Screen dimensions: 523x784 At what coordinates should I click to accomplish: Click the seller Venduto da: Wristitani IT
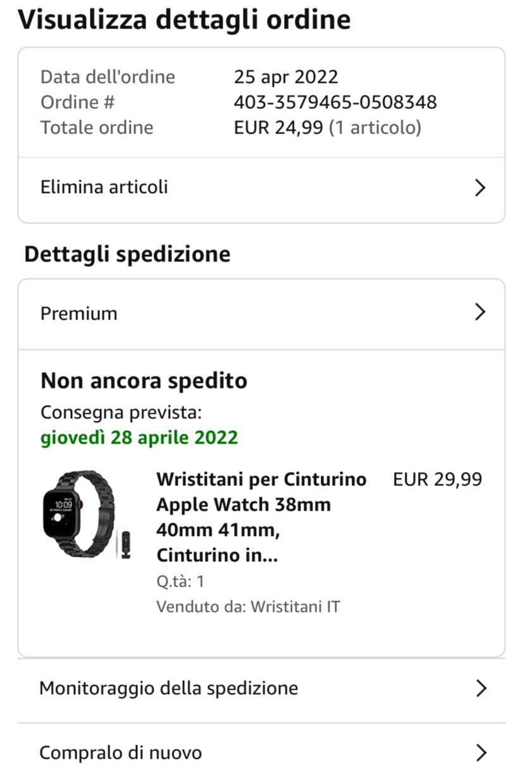tap(248, 607)
